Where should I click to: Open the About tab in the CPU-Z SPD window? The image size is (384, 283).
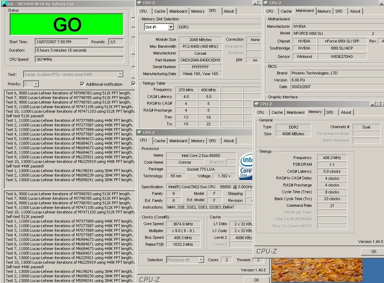228,11
